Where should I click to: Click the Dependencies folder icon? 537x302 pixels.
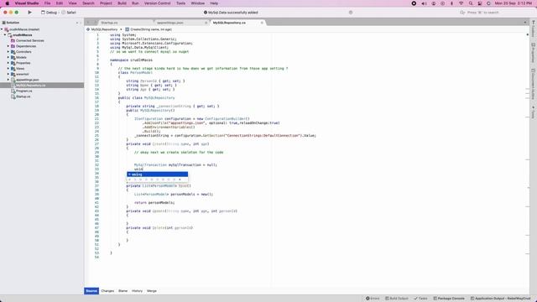(x=13, y=46)
